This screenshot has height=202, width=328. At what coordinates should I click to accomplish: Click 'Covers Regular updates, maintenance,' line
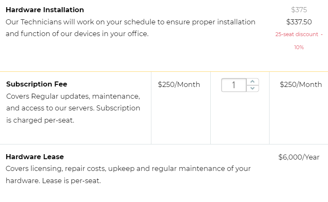73,96
